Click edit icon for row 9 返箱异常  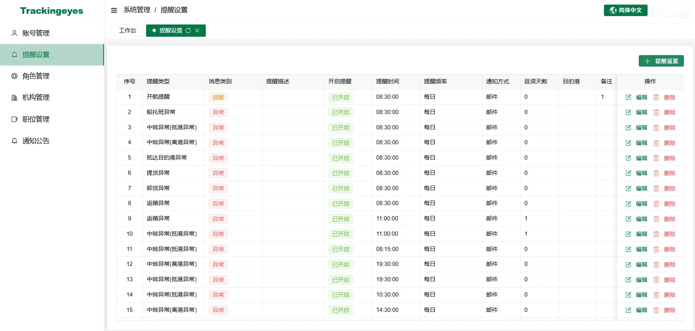(x=628, y=219)
